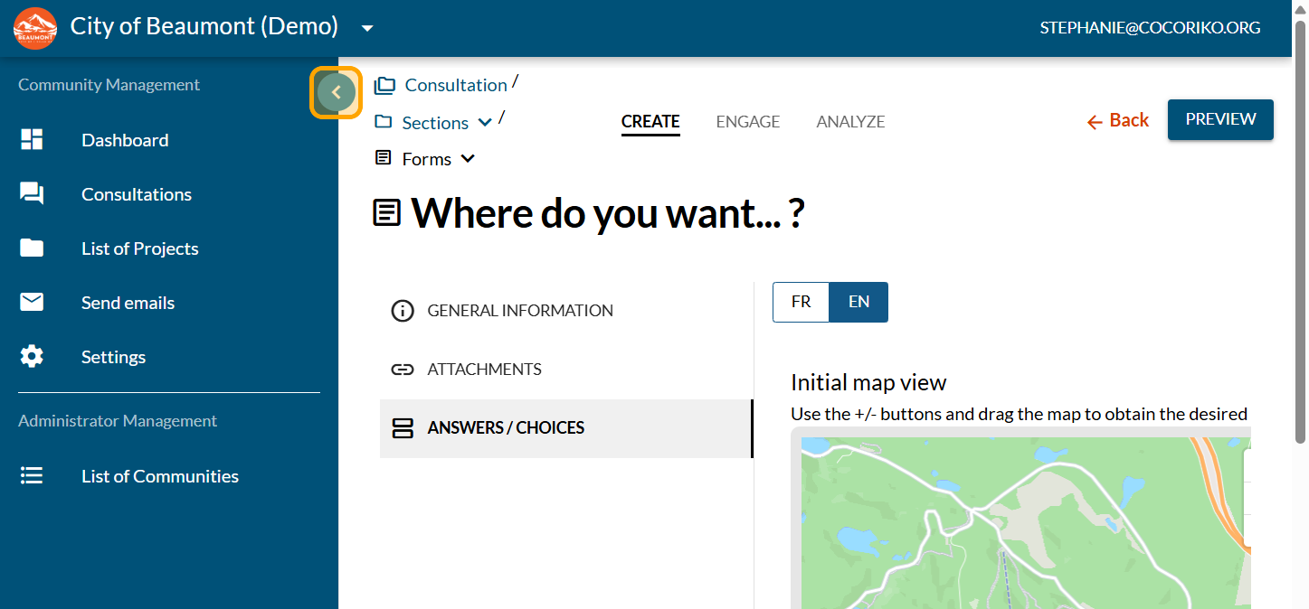The height and width of the screenshot is (609, 1309).
Task: Click the List of Communities list icon
Action: click(x=32, y=475)
